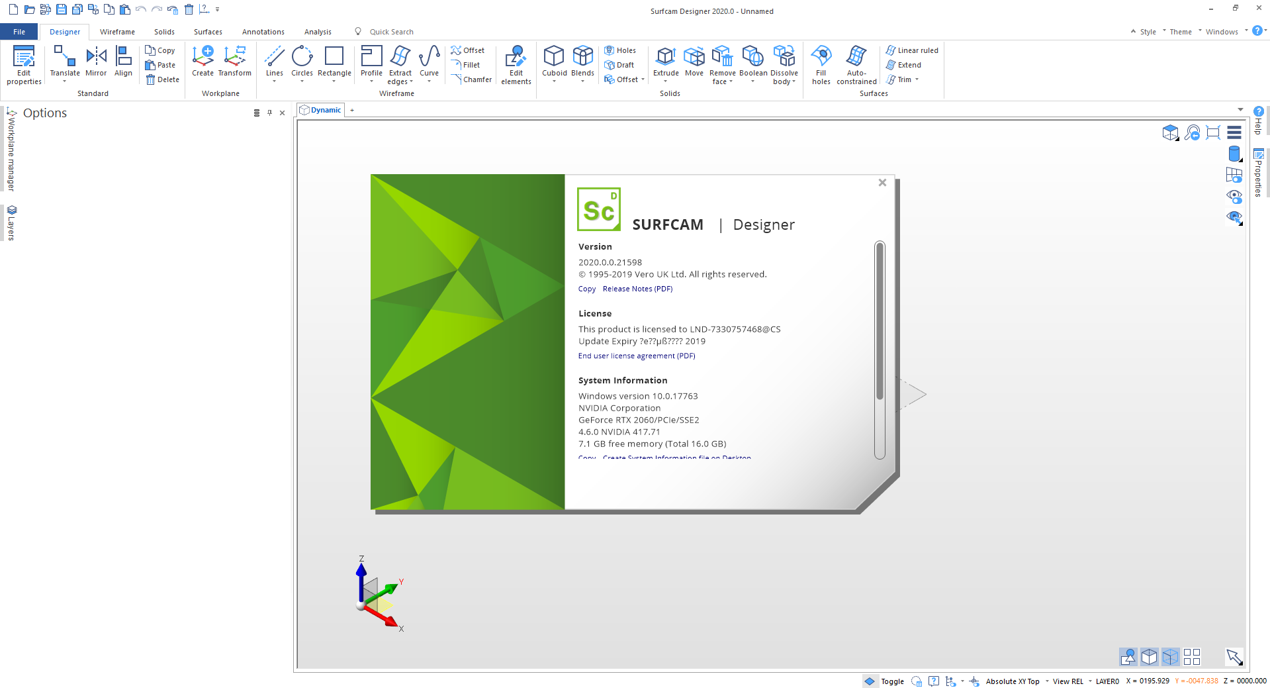This screenshot has width=1270, height=688.
Task: Toggle blue wireframe cube display mode
Action: [x=1171, y=657]
